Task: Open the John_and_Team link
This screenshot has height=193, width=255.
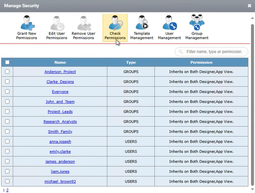Action: coord(60,101)
